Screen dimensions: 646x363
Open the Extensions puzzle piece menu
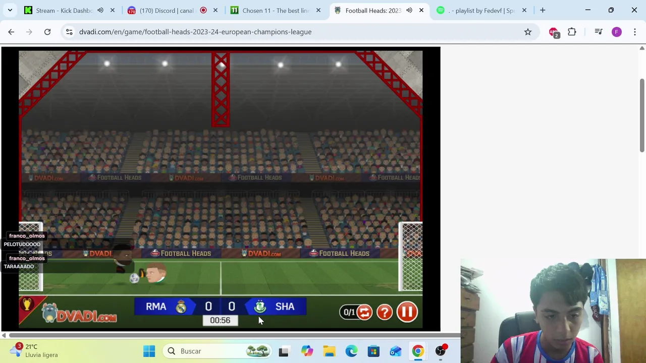pos(572,32)
